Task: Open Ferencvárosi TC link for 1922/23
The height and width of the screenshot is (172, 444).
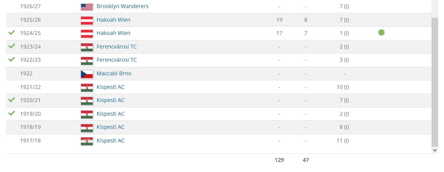Action: pos(116,60)
